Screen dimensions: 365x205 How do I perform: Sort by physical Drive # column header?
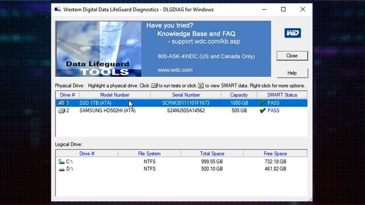(67, 95)
